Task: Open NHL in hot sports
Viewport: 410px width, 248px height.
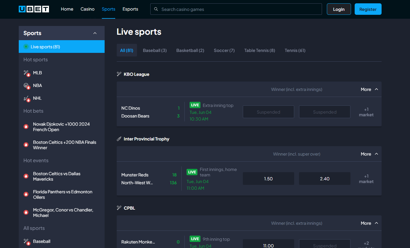Action: click(37, 98)
